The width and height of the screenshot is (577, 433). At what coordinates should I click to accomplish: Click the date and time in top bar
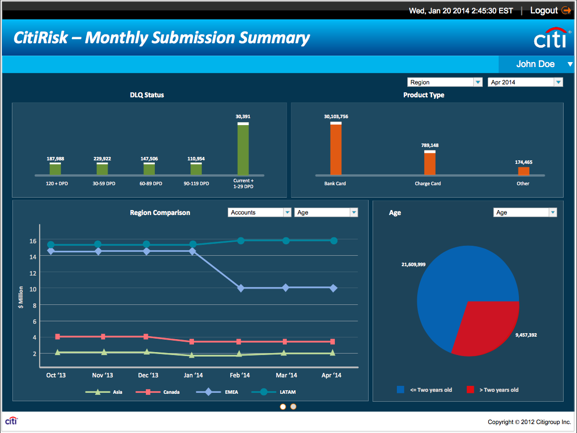click(x=461, y=11)
